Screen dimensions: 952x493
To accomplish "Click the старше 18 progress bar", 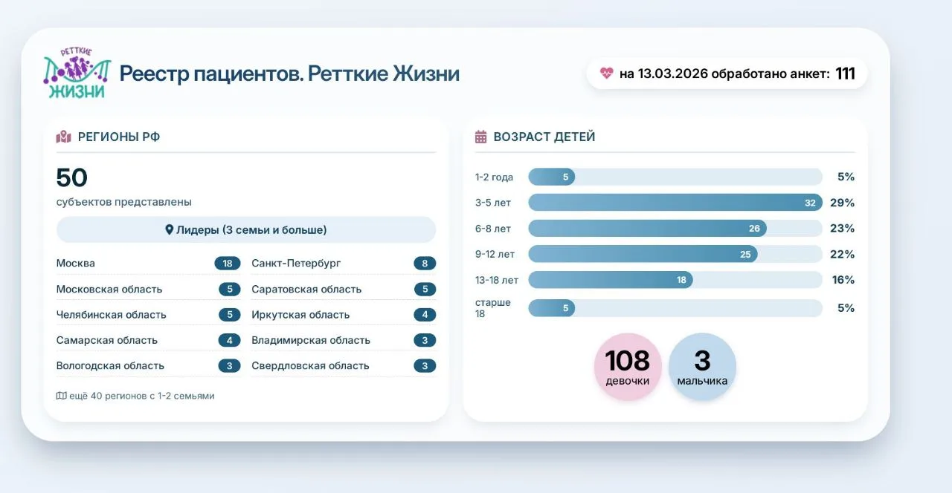I will 675,308.
